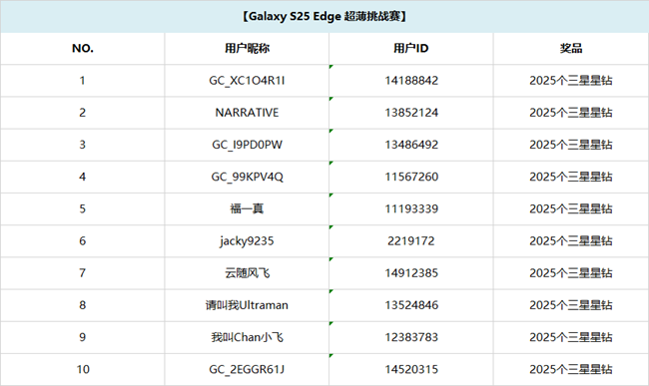
Task: Select the NO. cell "10"
Action: tap(83, 369)
